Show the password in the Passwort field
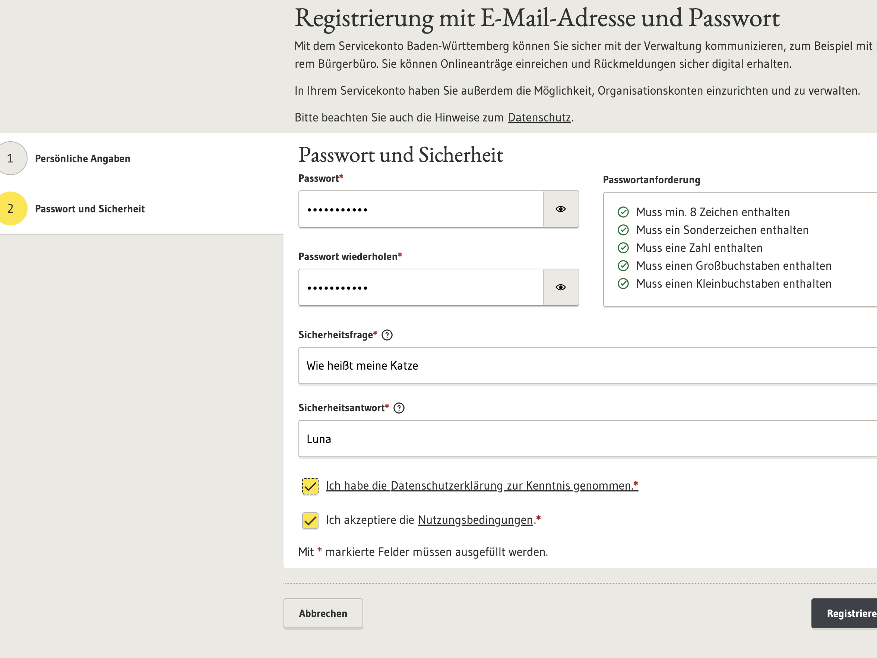This screenshot has width=877, height=658. click(x=560, y=209)
